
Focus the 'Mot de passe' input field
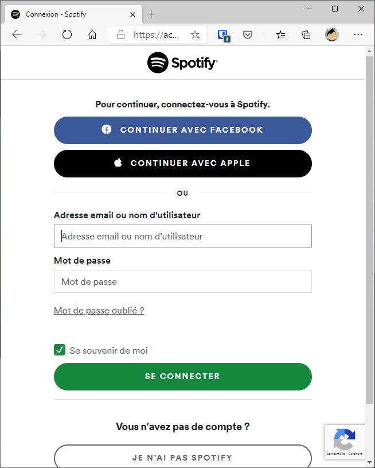coord(183,281)
